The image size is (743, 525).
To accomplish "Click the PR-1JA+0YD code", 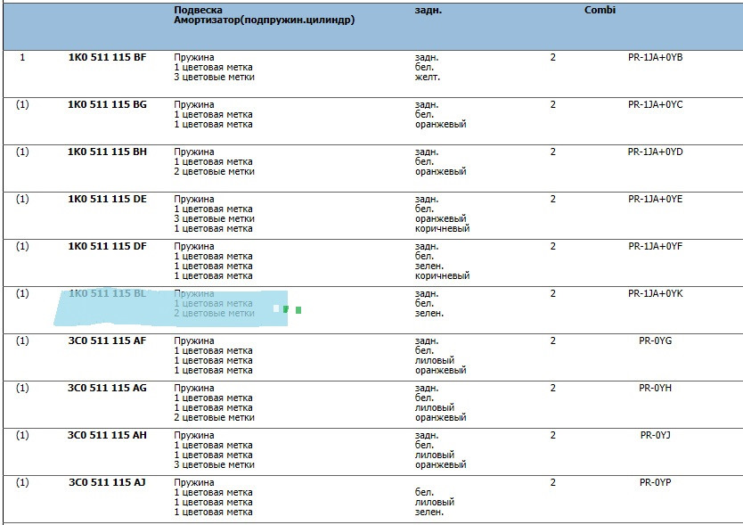I will click(656, 152).
